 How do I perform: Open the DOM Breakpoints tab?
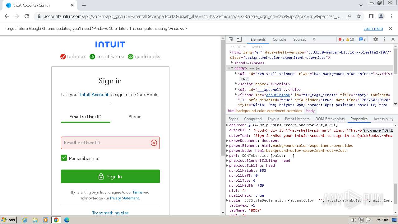click(330, 119)
